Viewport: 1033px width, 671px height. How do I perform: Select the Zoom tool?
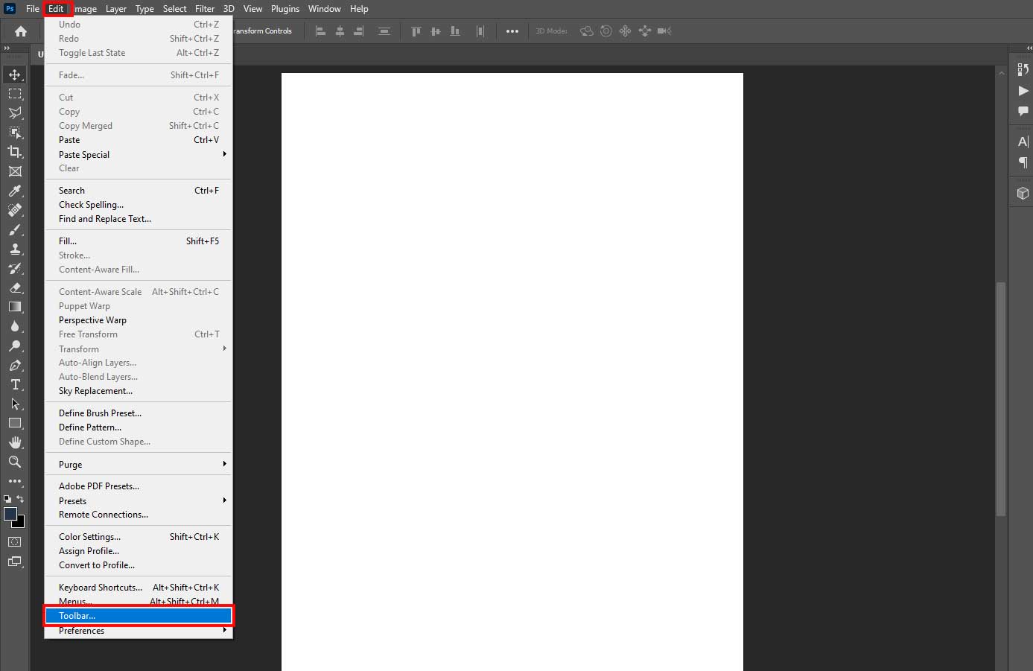[14, 462]
